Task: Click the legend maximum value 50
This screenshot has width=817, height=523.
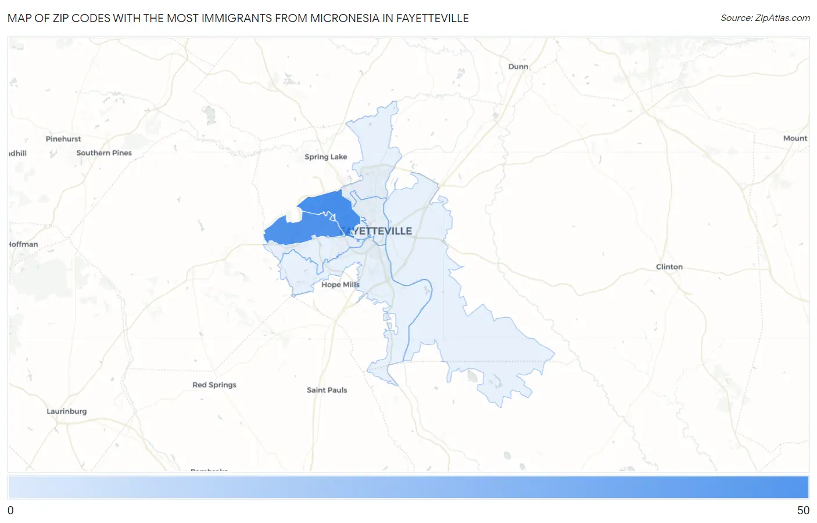Action: tap(803, 510)
